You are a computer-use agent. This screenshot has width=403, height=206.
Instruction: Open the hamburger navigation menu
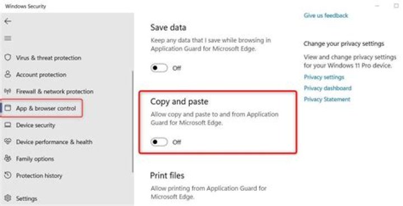point(8,39)
